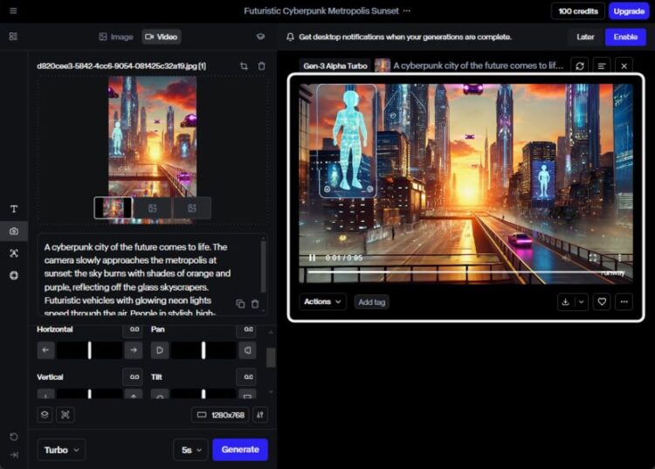
Task: Crop the uploaded input image
Action: 244,66
